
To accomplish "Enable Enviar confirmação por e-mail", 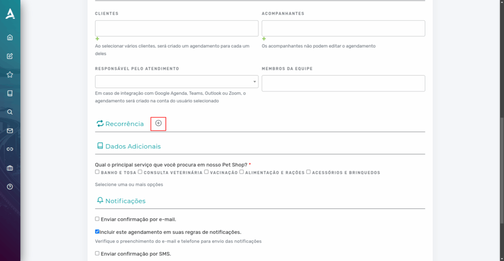I will point(97,219).
